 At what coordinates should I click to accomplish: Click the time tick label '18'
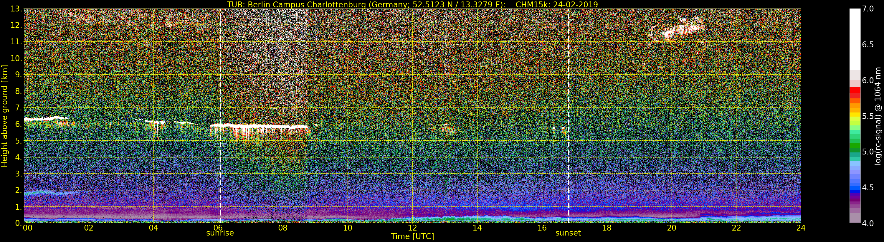(607, 228)
